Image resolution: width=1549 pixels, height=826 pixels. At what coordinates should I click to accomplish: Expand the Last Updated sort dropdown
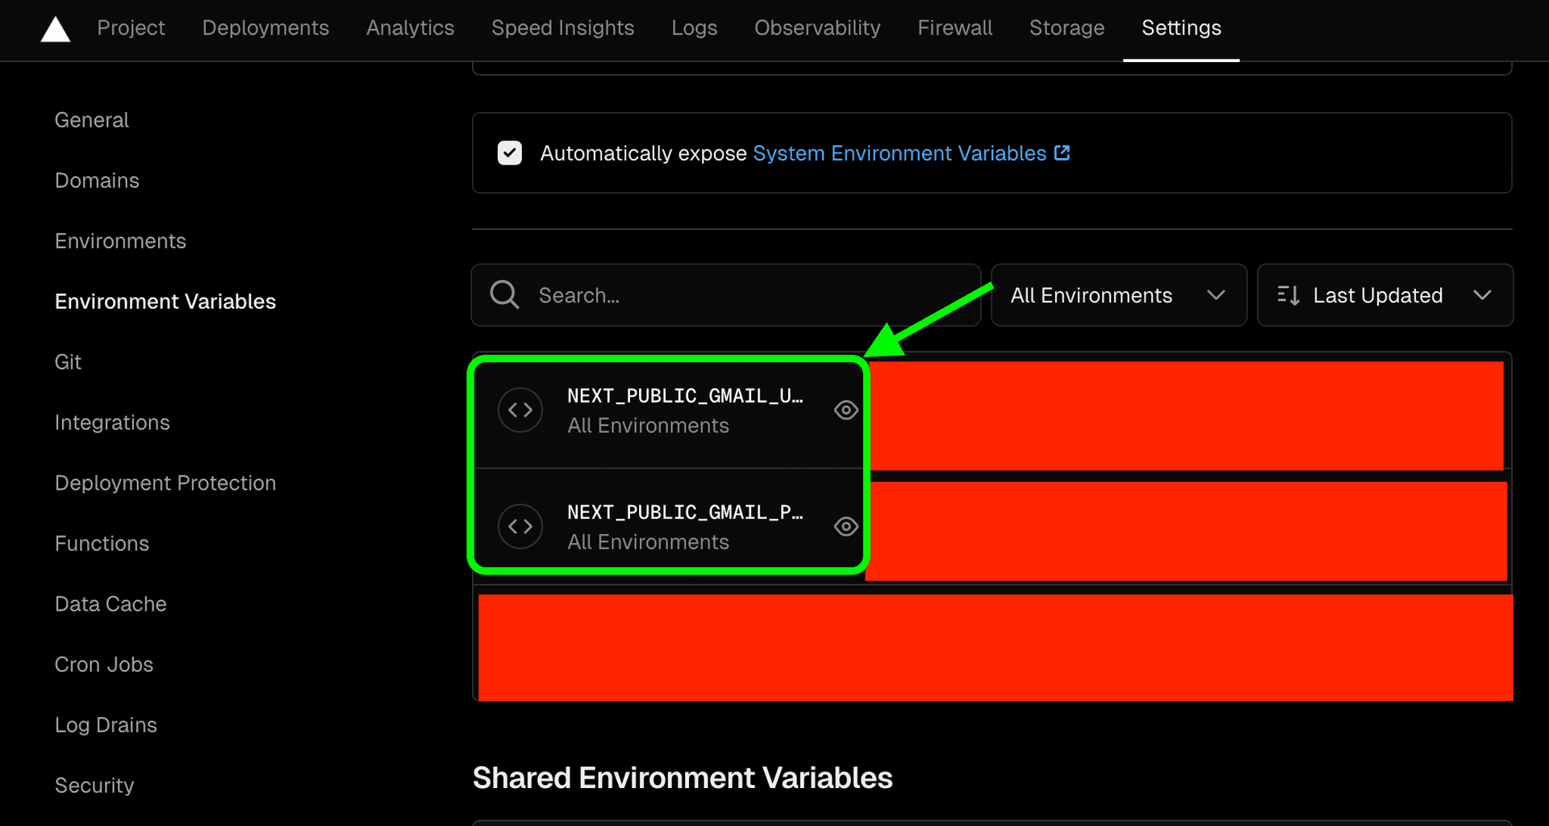(x=1384, y=295)
